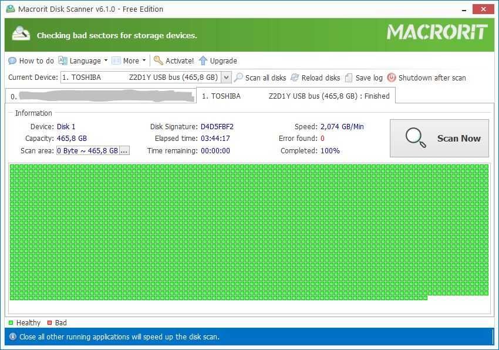Minimize the Macrorit Disk Scanner window
The image size is (499, 350).
[464, 9]
